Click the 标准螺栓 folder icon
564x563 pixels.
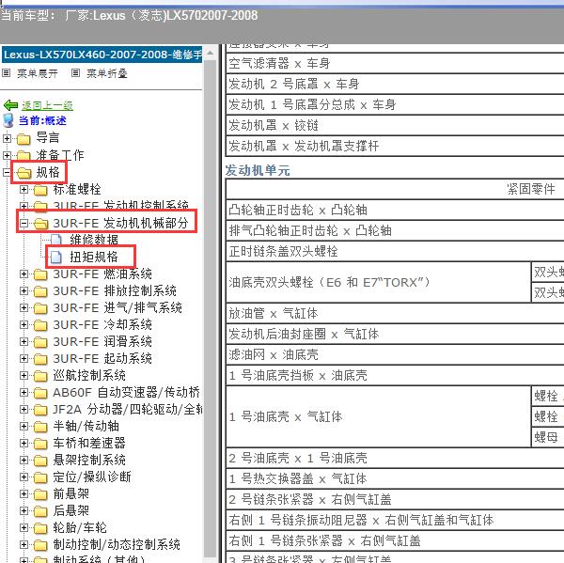[40, 190]
